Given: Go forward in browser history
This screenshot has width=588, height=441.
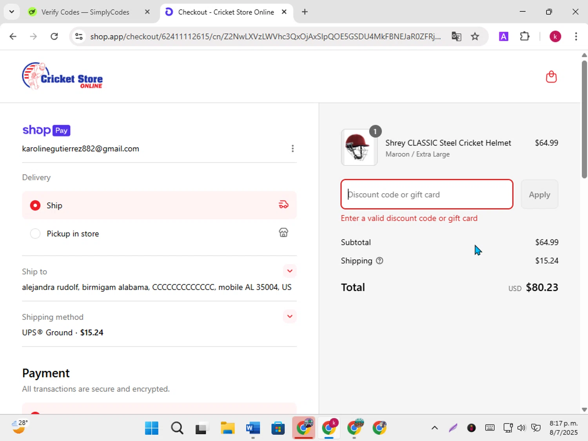Looking at the screenshot, I should click(33, 36).
